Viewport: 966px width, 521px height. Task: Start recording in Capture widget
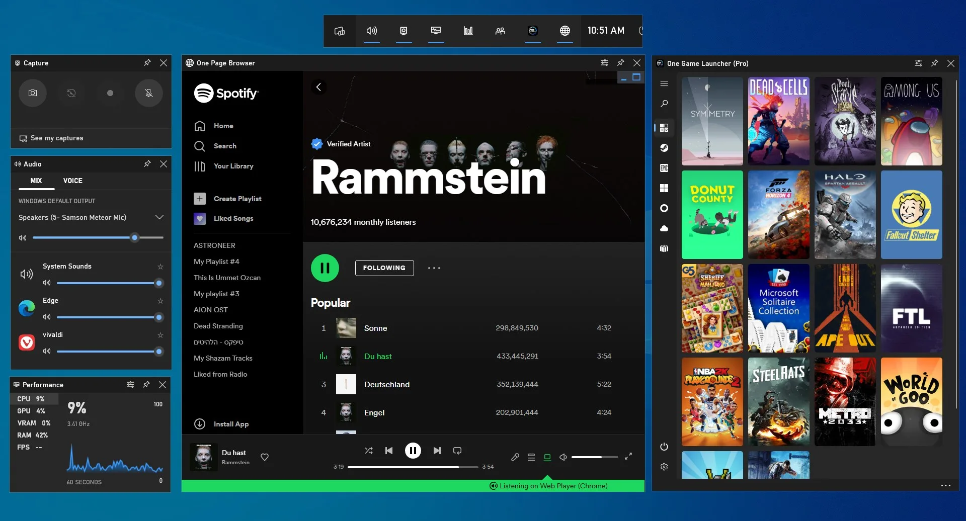(110, 93)
